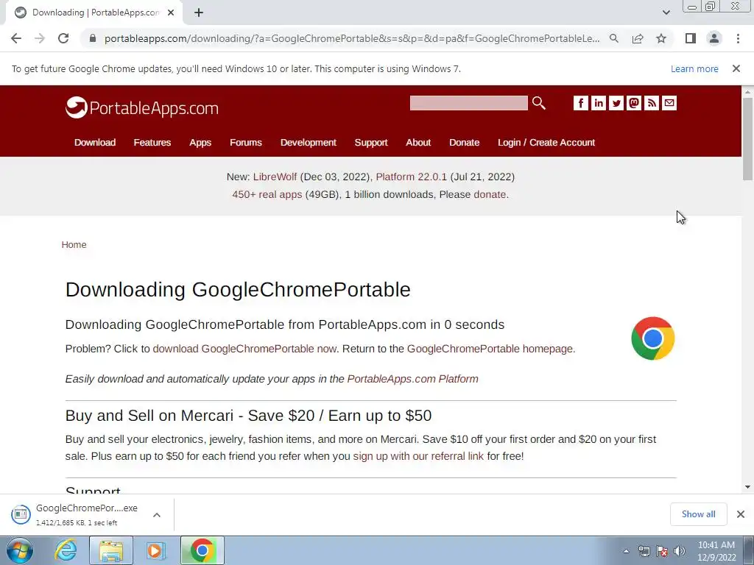Screen dimensions: 754x565
Task: Close the downloads bar
Action: (x=741, y=514)
